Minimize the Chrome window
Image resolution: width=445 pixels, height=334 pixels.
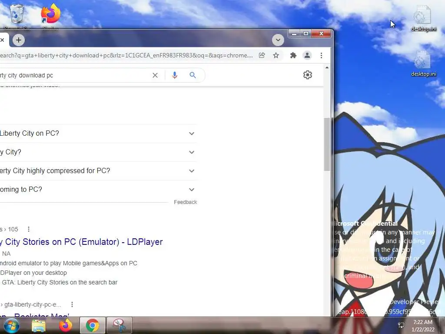click(x=294, y=34)
